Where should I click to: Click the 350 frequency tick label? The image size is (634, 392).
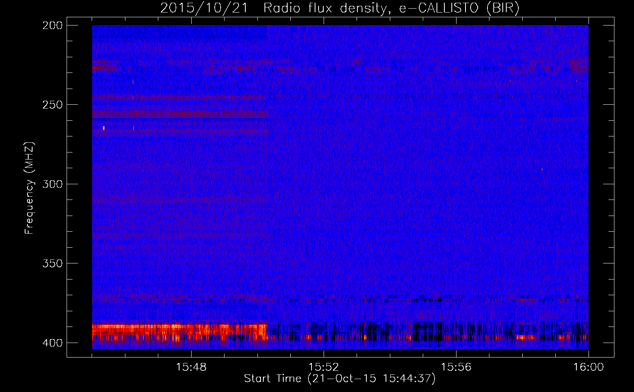53,263
